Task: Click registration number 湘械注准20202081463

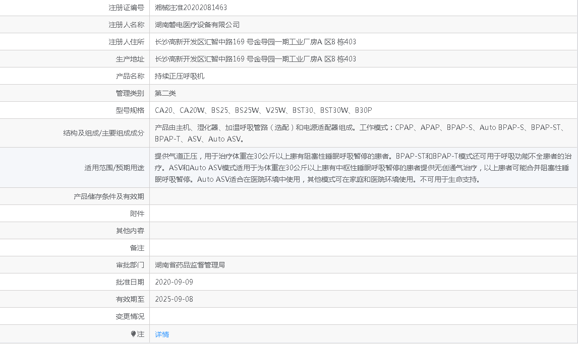Action: tap(191, 8)
